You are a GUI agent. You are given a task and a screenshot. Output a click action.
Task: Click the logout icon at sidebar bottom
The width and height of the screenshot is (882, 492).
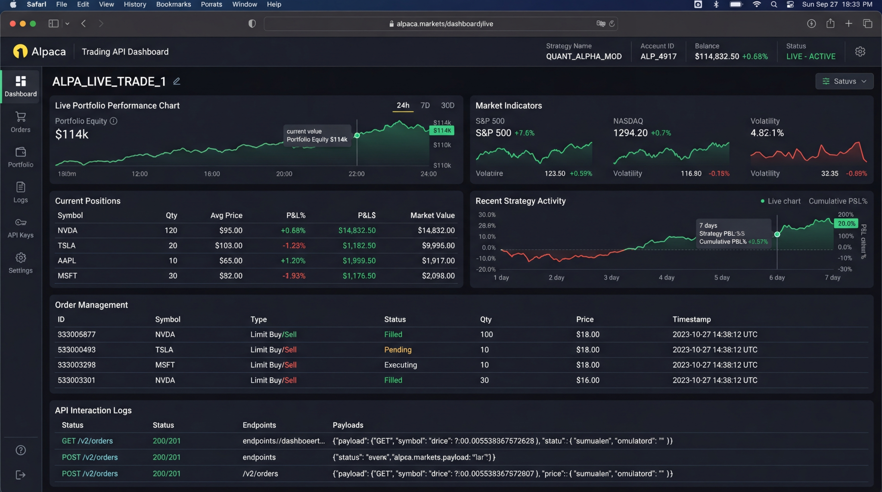pos(20,475)
